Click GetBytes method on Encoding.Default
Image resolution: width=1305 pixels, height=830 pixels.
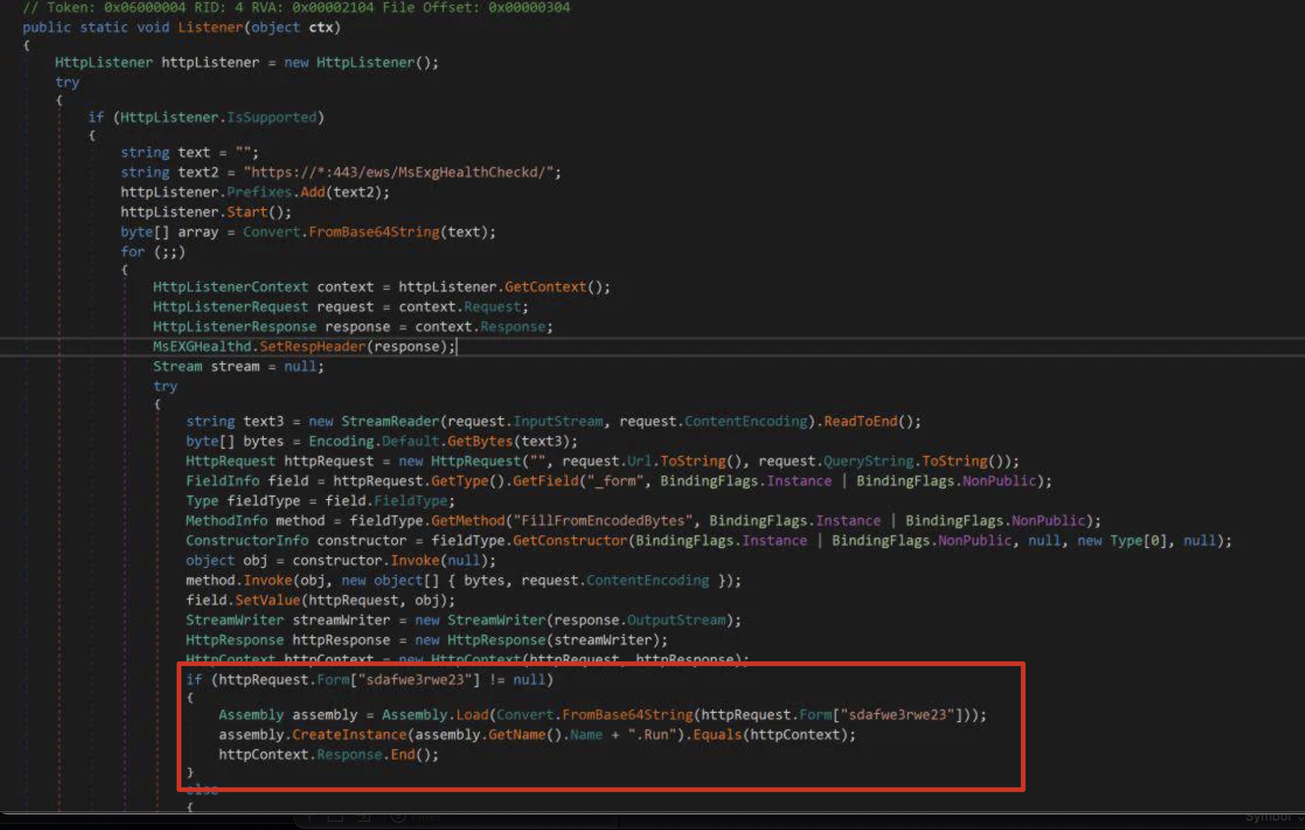pos(479,442)
